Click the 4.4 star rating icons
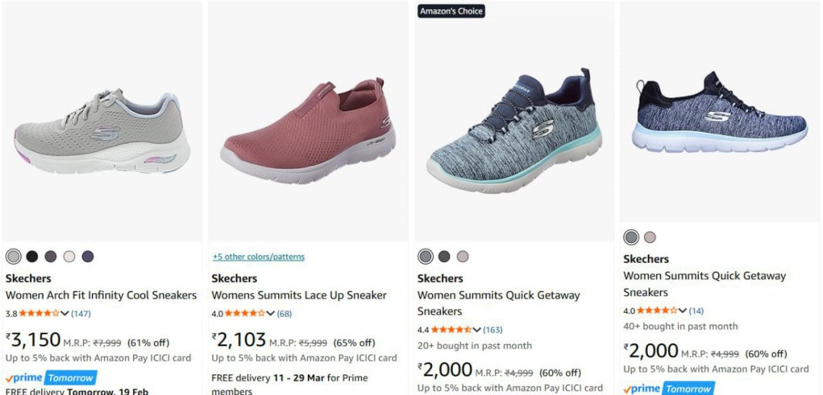Screen dimensions: 823x395 point(451,330)
